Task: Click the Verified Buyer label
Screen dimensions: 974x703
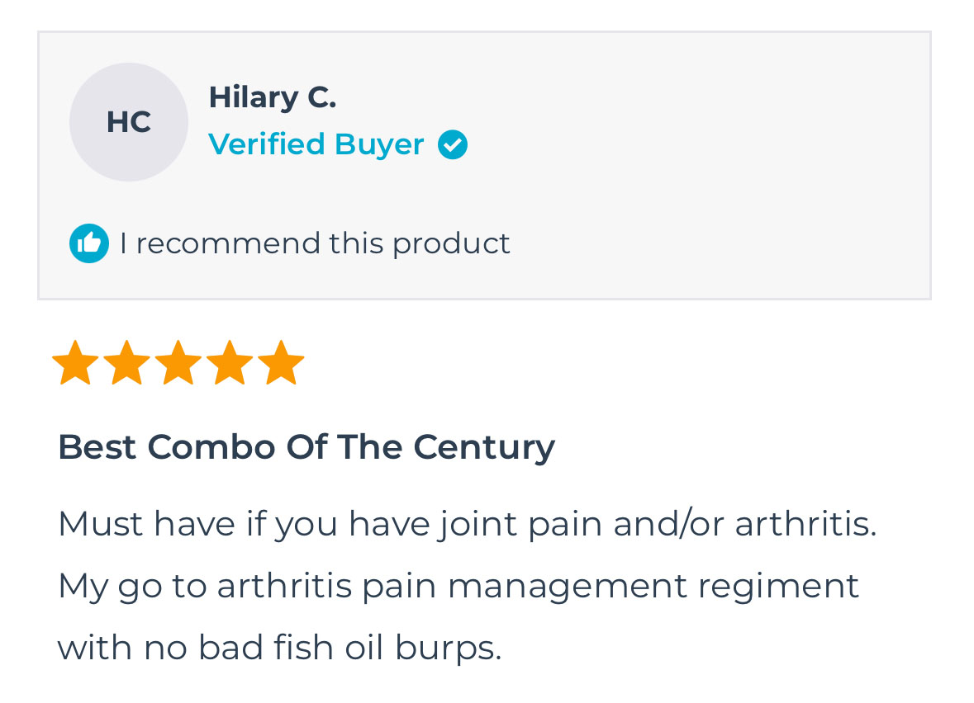Action: (x=316, y=144)
